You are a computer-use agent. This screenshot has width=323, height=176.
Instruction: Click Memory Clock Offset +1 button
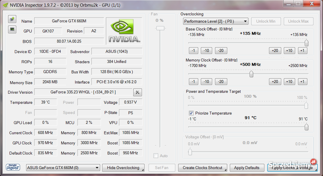click(302, 82)
